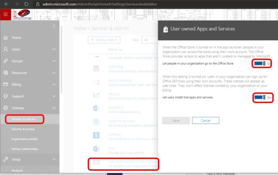Click the Billing card icon
The image size is (278, 175).
(5, 84)
